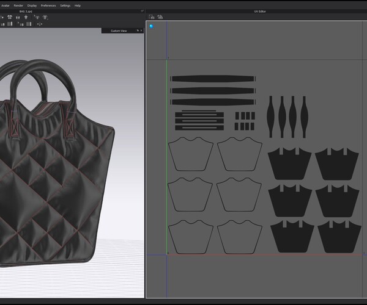Click the four-arrows rearrange icon in toolbar
Screen dimensions: 367x305
point(10,17)
